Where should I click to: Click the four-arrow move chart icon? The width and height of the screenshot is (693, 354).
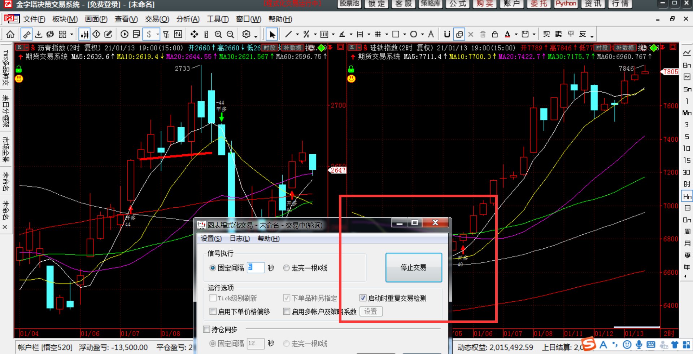point(194,34)
